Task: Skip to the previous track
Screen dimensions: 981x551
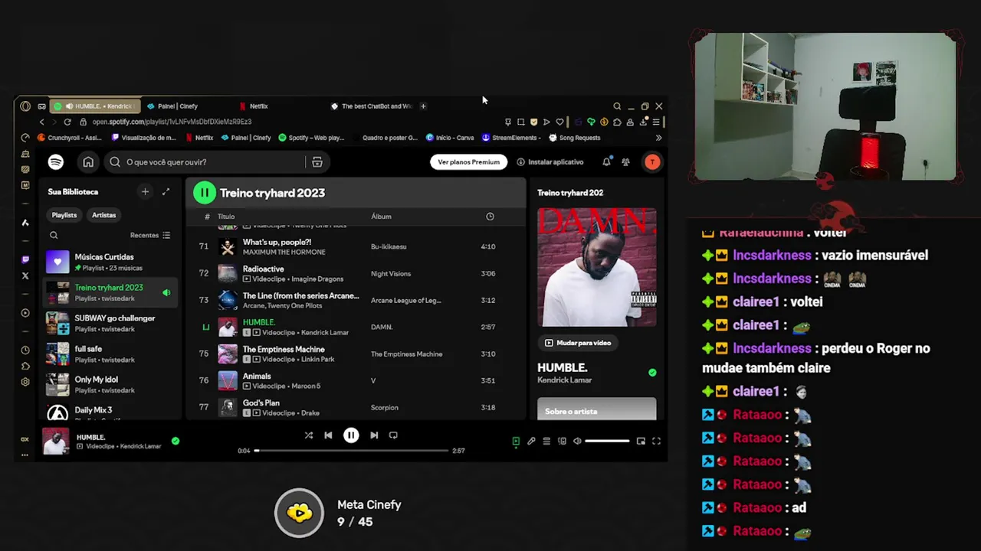Action: pyautogui.click(x=328, y=435)
